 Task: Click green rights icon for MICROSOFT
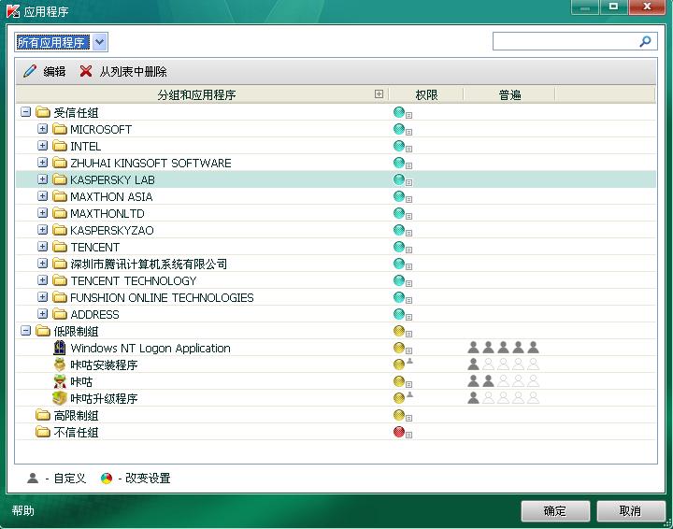click(399, 129)
